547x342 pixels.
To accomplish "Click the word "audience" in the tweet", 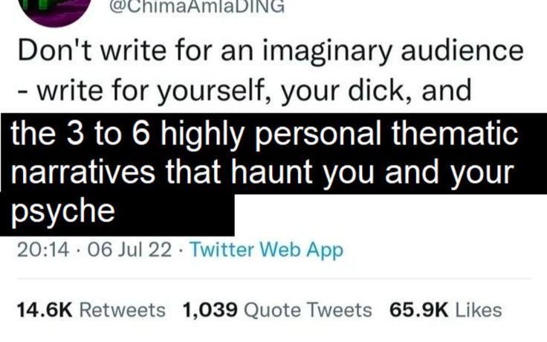I will (462, 51).
